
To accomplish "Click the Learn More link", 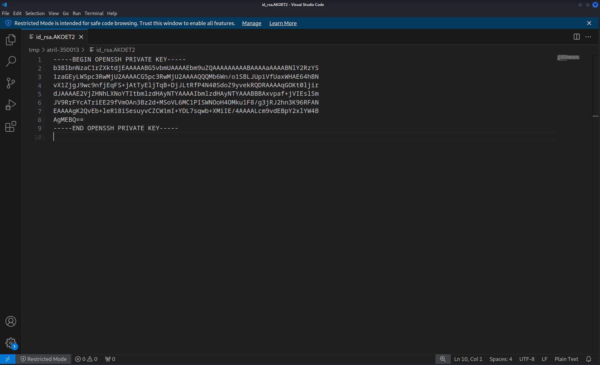I will coord(283,23).
